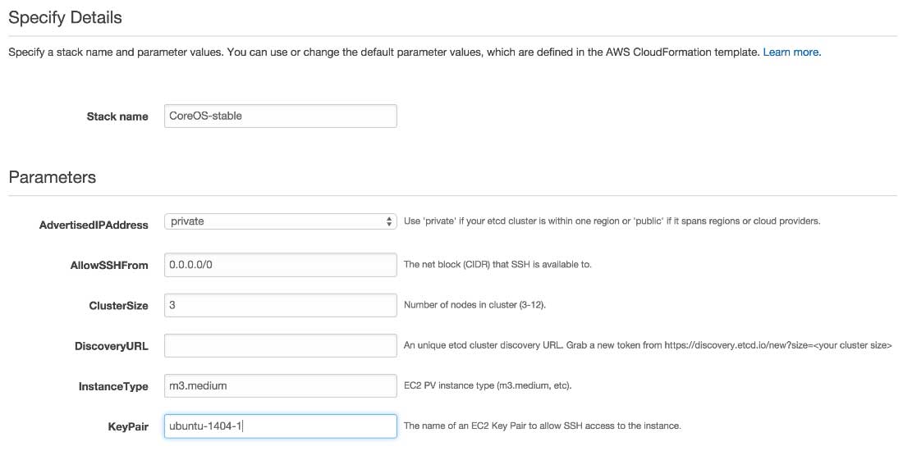903x460 pixels.
Task: Click the 'AdvertisedIPAddress' label text
Action: pyautogui.click(x=94, y=225)
